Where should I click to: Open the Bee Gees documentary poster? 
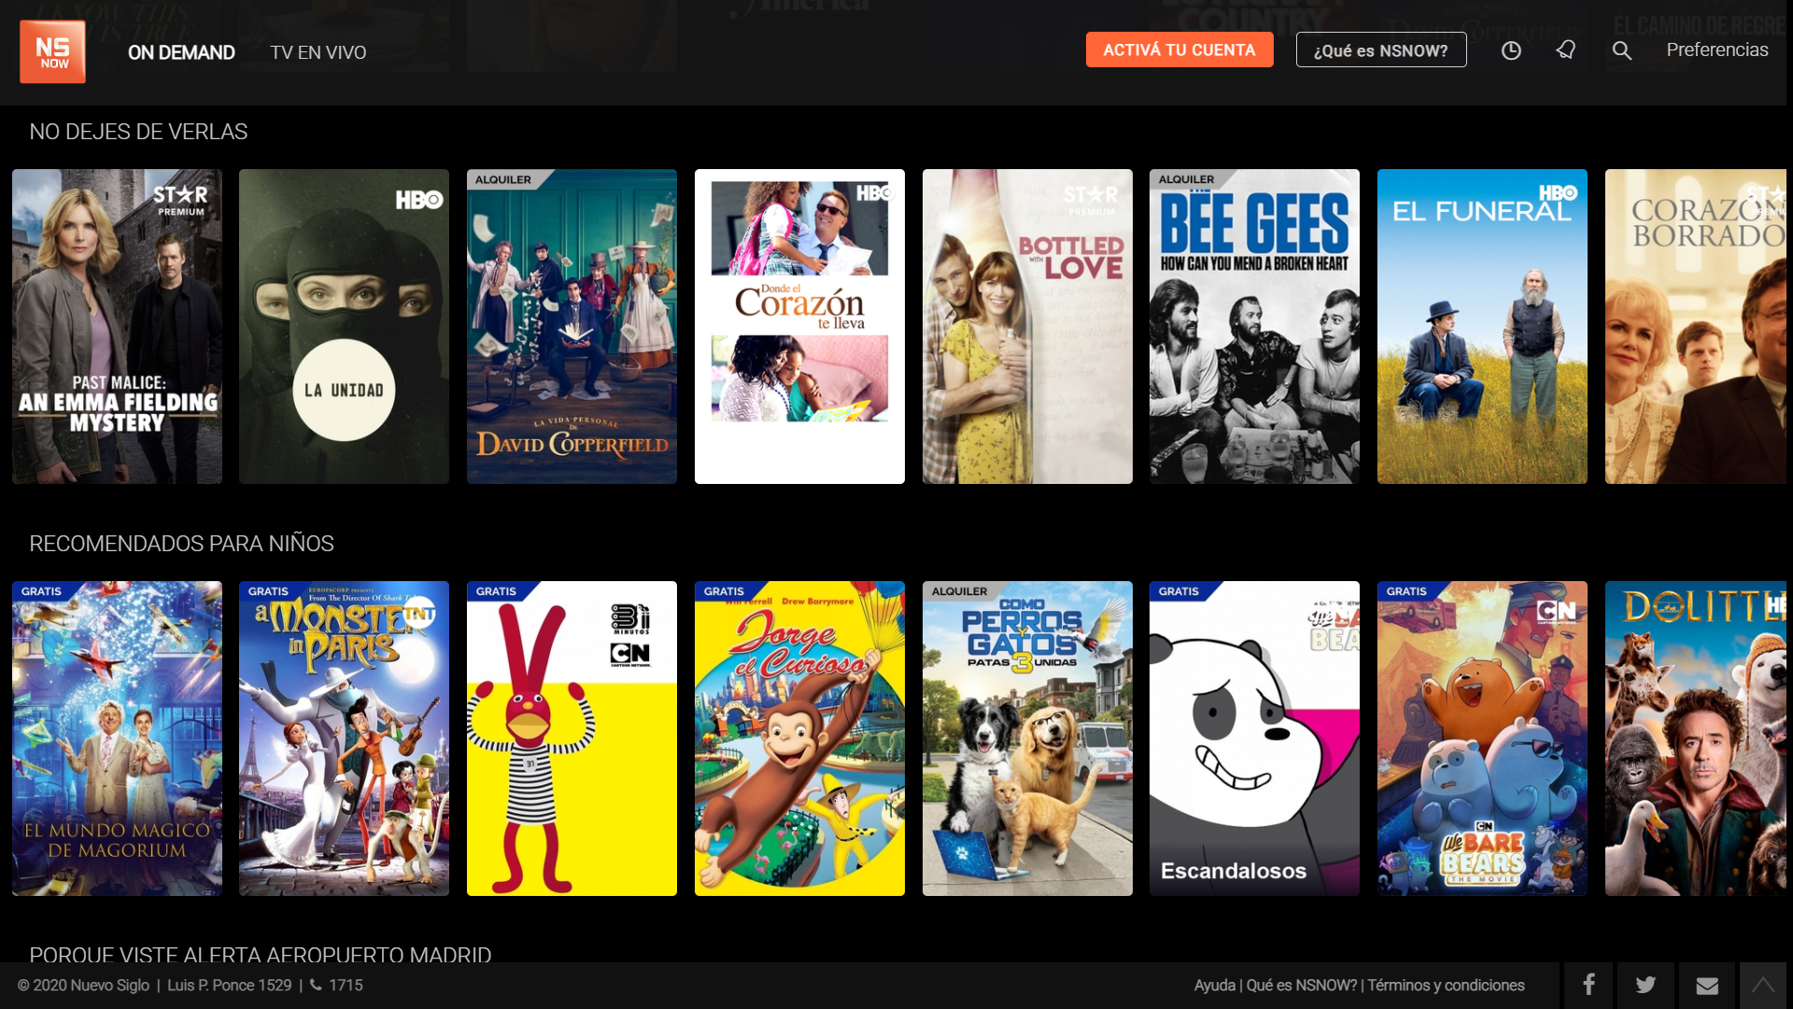coord(1254,326)
